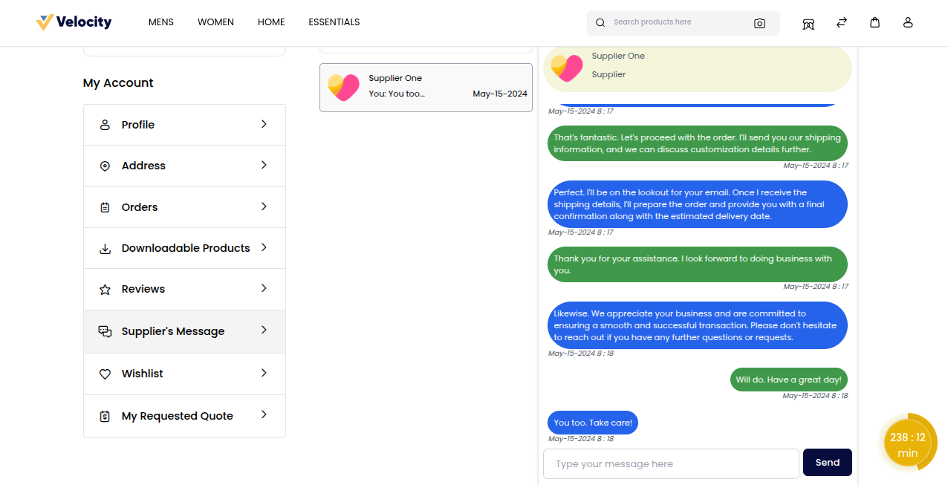Click the Velocity logo

tap(74, 22)
